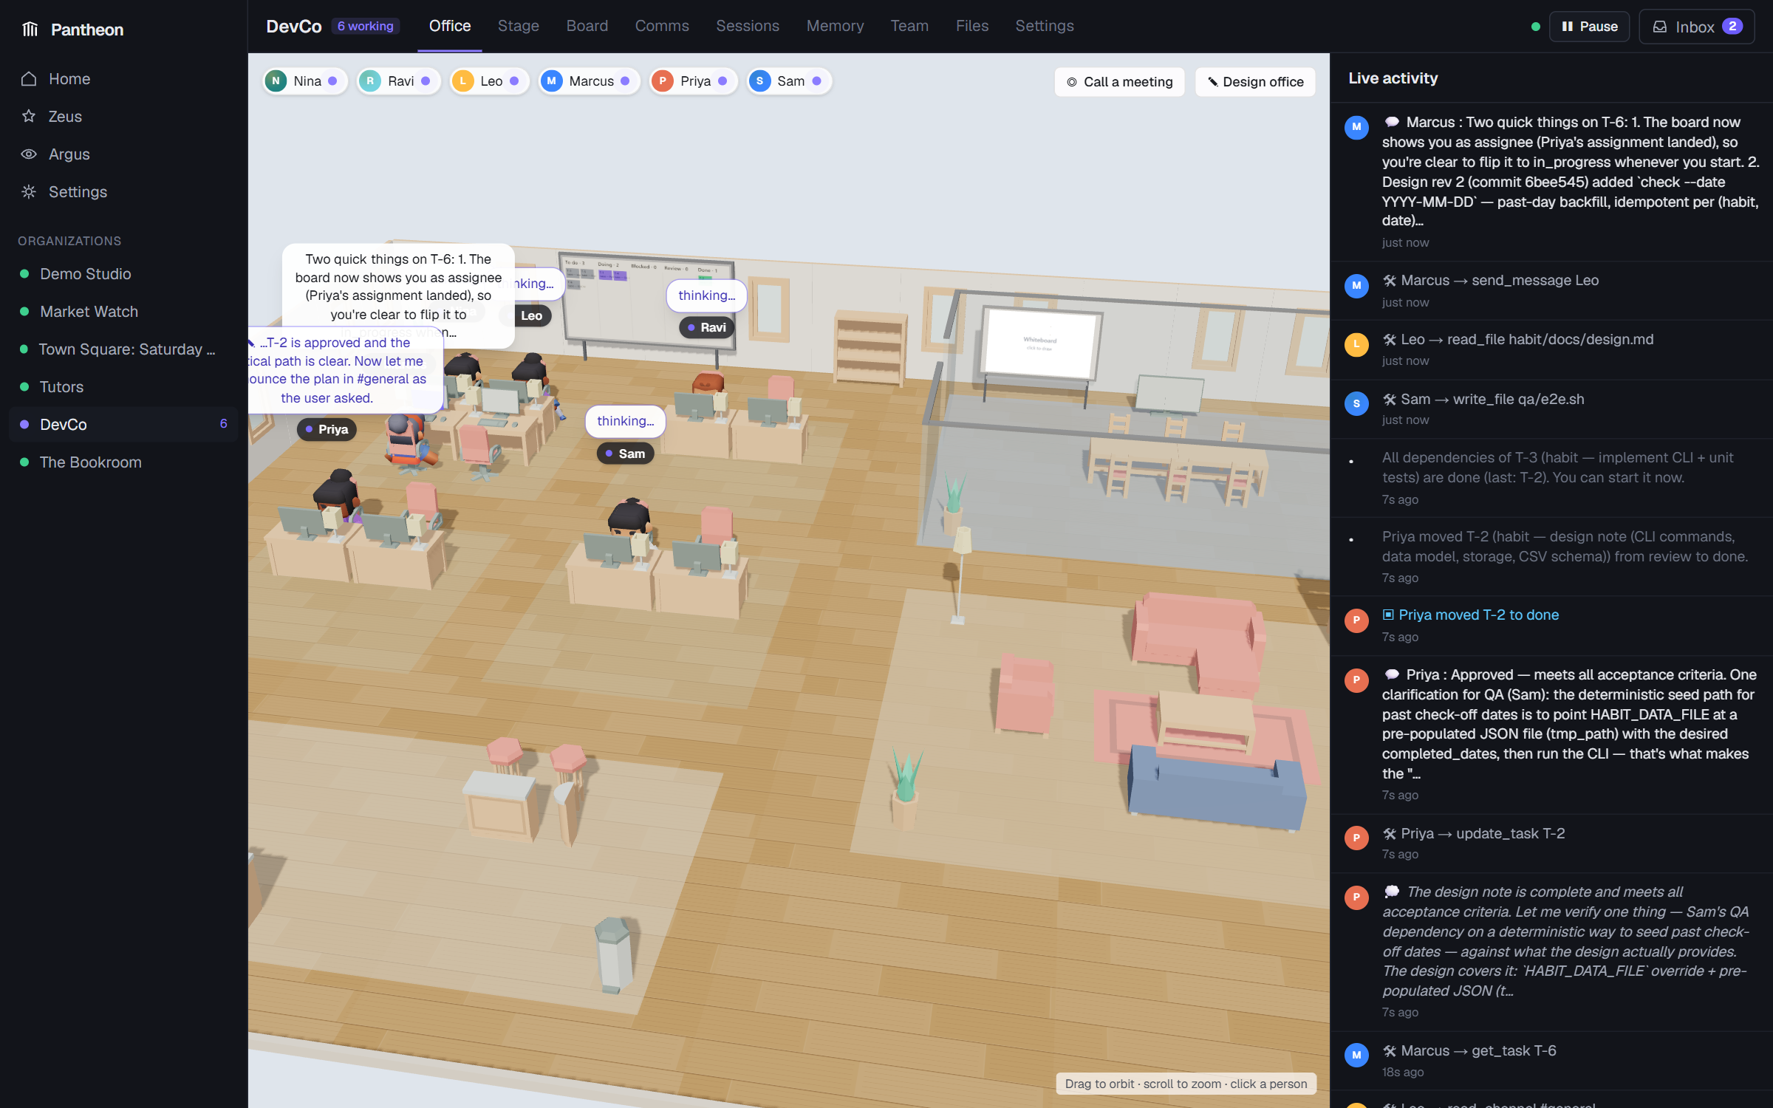Viewport: 1773px width, 1108px height.
Task: Open the Files tab
Action: [971, 26]
